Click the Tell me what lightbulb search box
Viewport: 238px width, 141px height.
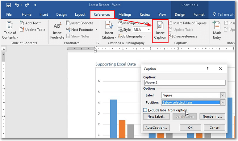point(223,14)
